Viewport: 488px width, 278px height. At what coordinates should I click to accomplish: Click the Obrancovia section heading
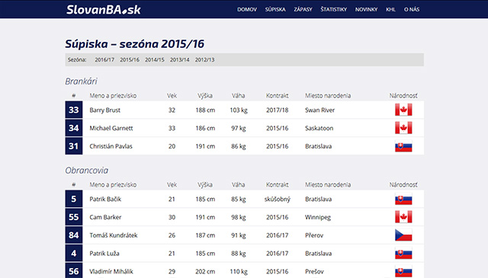(86, 171)
